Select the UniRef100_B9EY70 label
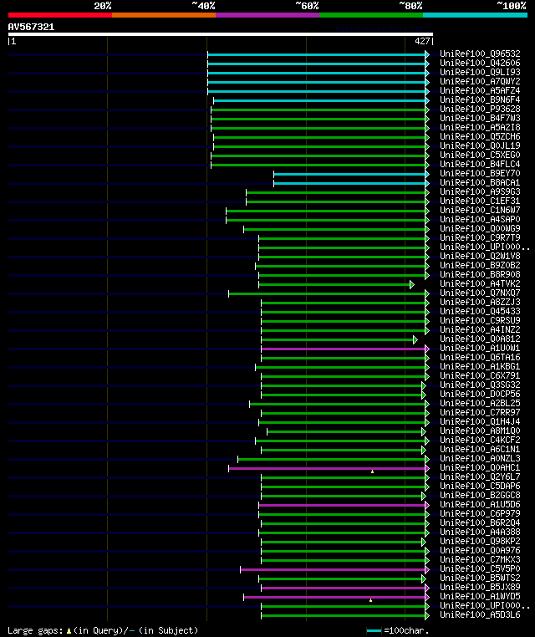The image size is (535, 637). pyautogui.click(x=480, y=173)
